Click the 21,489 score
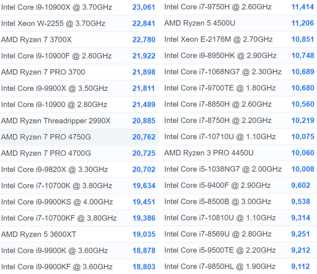The height and width of the screenshot is (274, 317). coord(144,104)
